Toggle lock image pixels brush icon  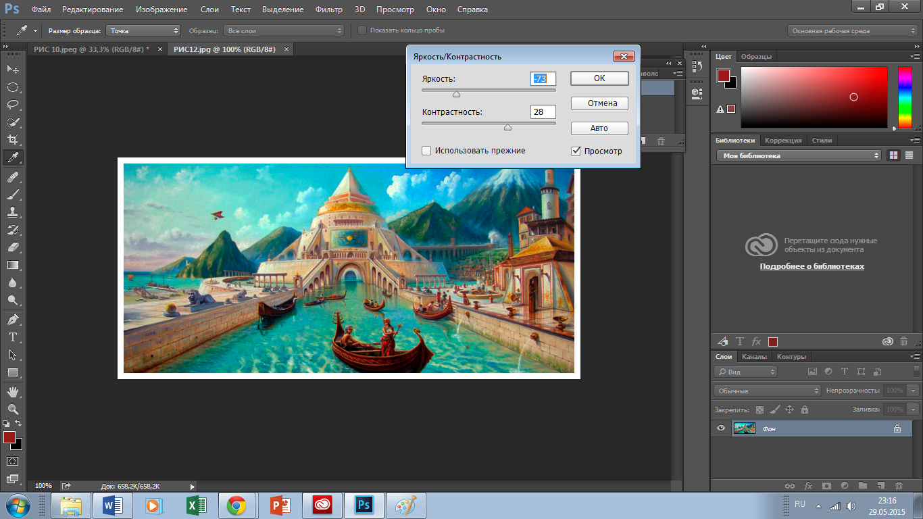(775, 410)
